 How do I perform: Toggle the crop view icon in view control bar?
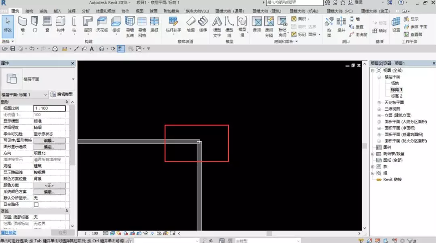point(133,234)
